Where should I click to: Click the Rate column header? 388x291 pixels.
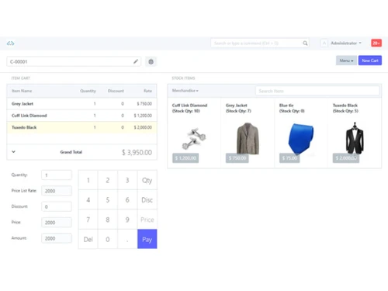(148, 91)
